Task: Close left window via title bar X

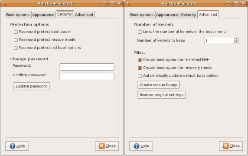Action: [119, 3]
